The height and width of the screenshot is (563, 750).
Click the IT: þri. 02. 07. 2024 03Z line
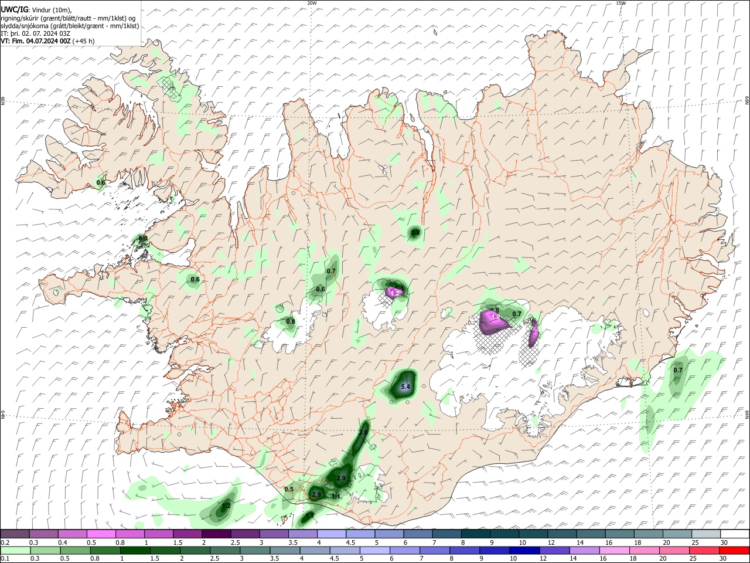click(x=35, y=33)
